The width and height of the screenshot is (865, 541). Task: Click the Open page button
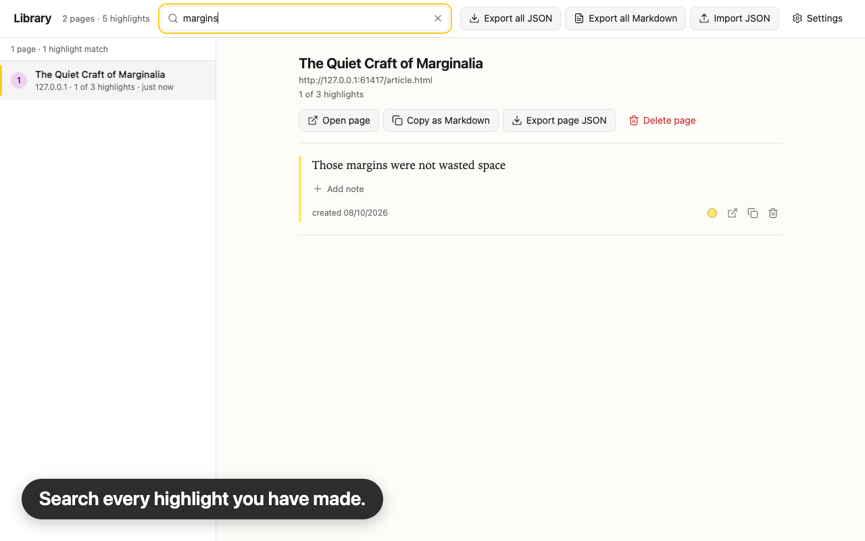click(339, 120)
